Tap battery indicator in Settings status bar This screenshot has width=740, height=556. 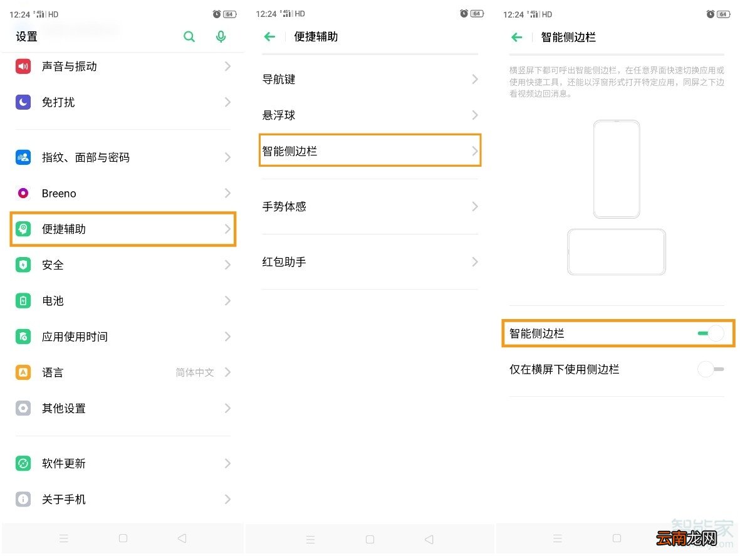(x=229, y=14)
